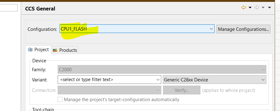Click the forward navigation arrow icon
The image size is (280, 111).
[257, 7]
